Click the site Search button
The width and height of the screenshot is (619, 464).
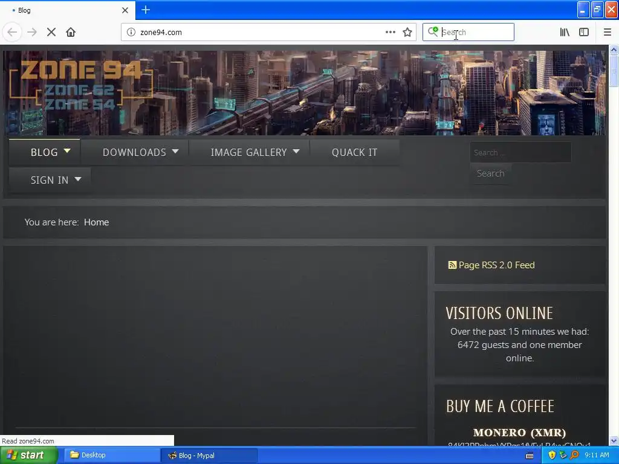point(490,173)
